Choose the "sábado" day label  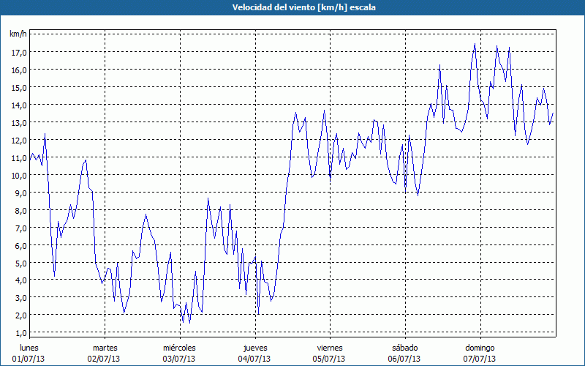click(x=404, y=348)
